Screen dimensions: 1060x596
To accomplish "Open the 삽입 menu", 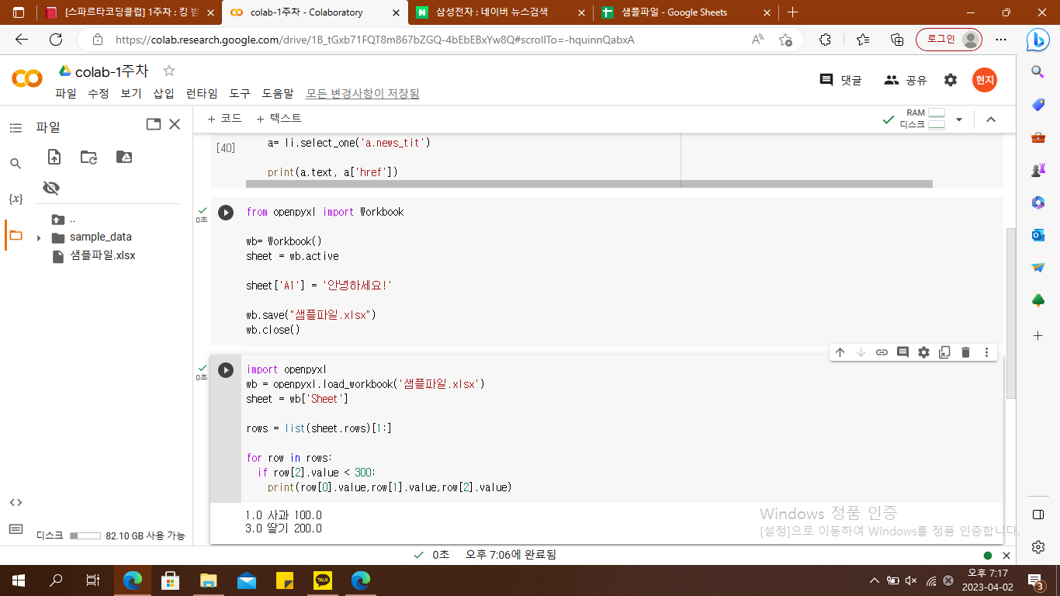I will (164, 93).
